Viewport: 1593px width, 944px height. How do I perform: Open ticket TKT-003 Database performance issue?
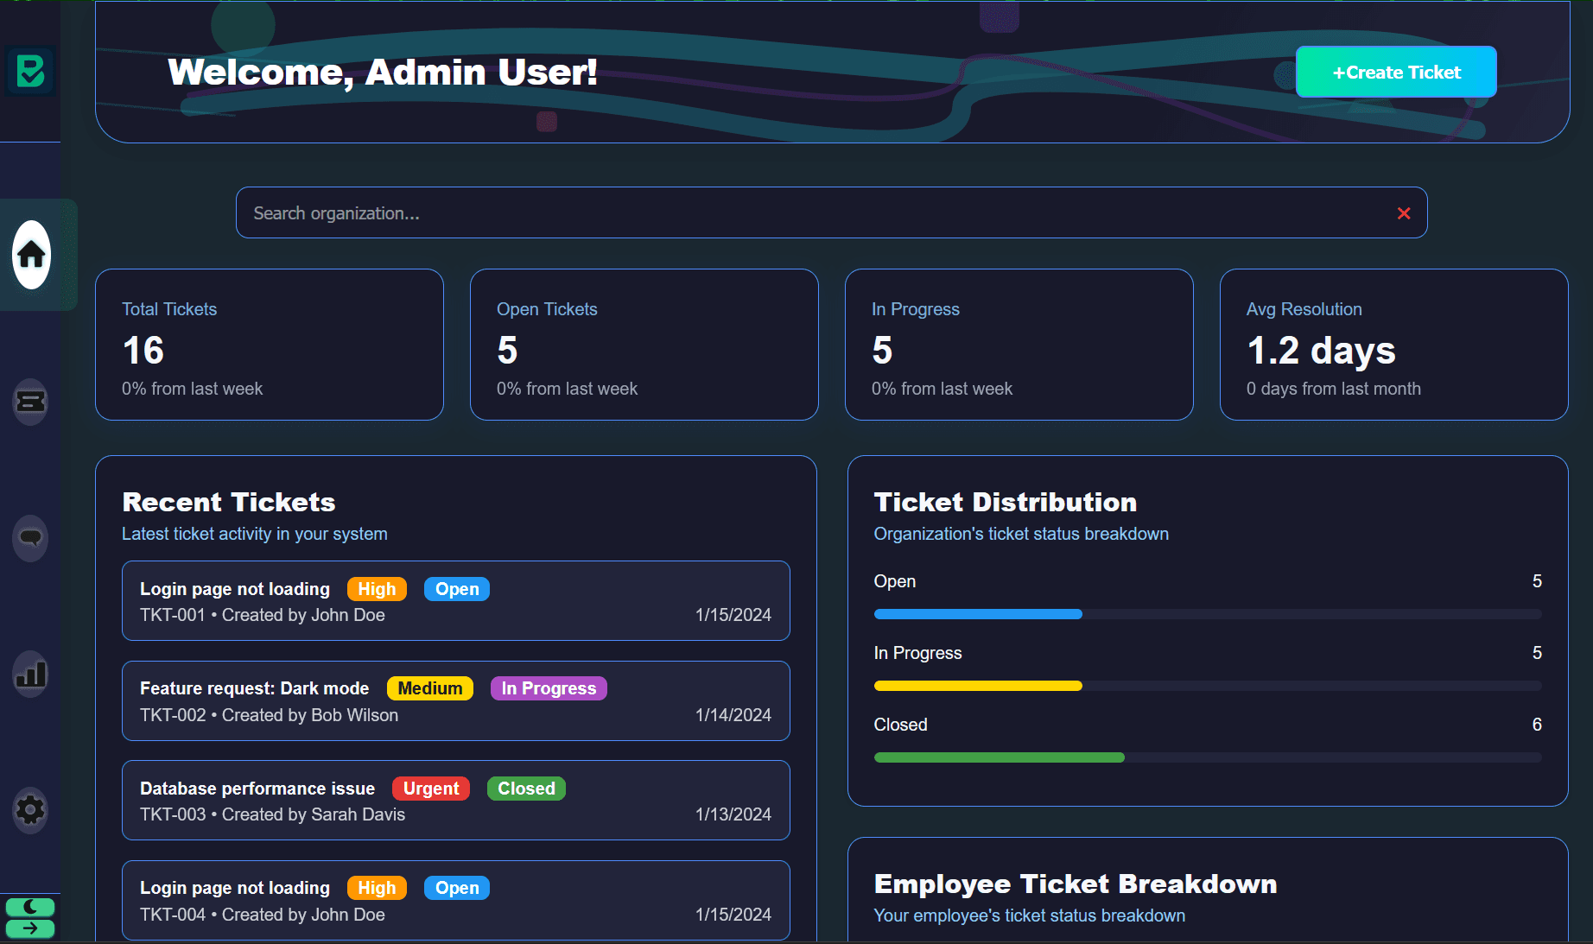point(456,801)
